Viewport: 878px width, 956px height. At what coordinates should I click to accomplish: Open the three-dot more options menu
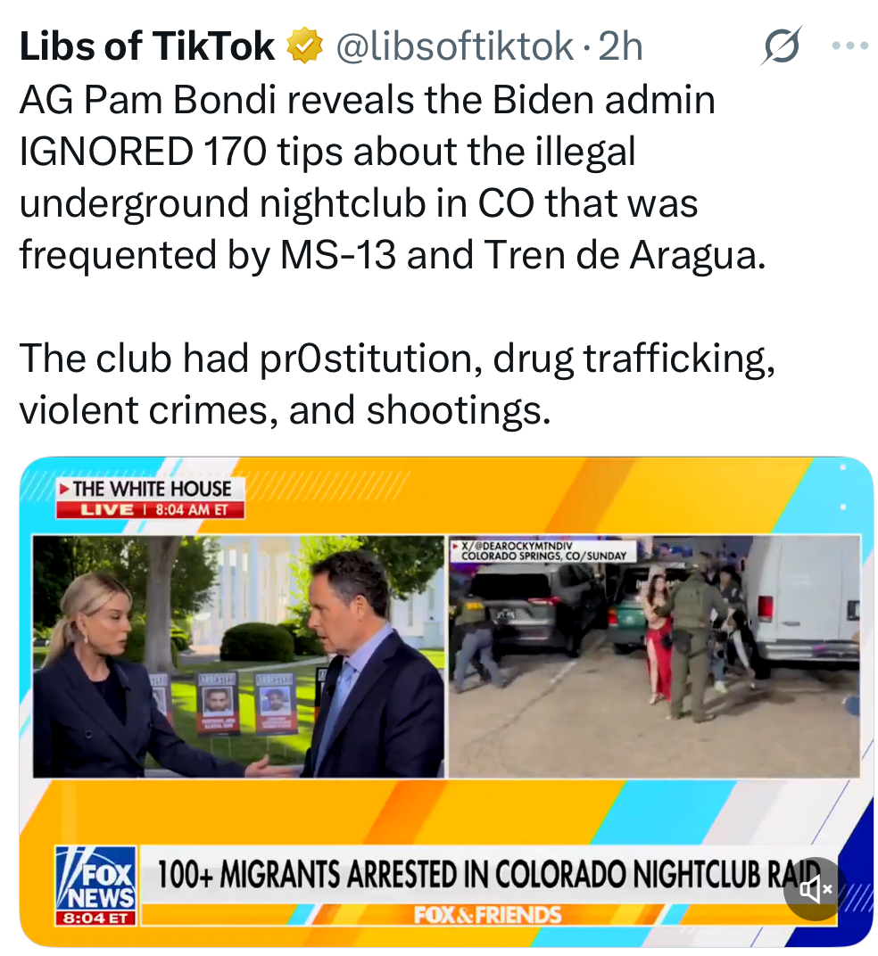(850, 45)
